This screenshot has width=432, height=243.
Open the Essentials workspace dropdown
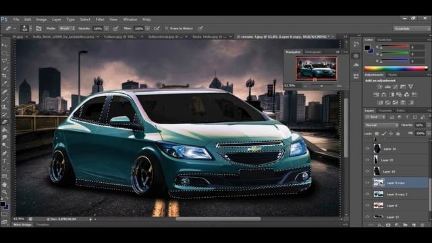[x=412, y=28]
